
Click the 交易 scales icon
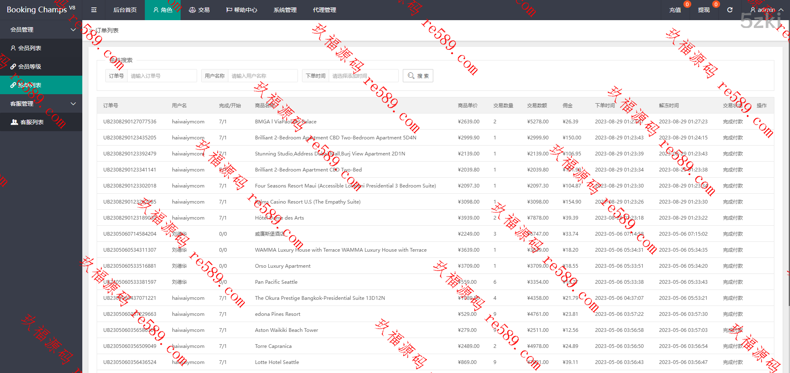tap(192, 10)
